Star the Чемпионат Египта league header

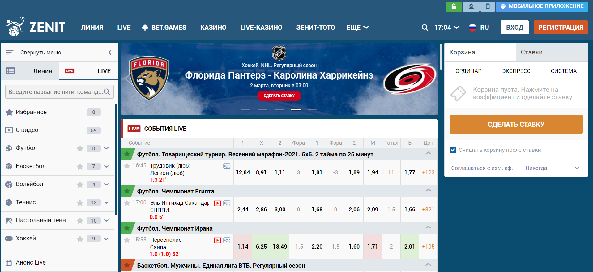click(127, 191)
